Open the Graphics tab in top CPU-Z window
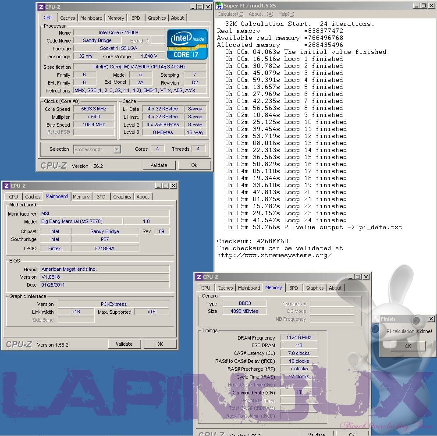 (156, 18)
